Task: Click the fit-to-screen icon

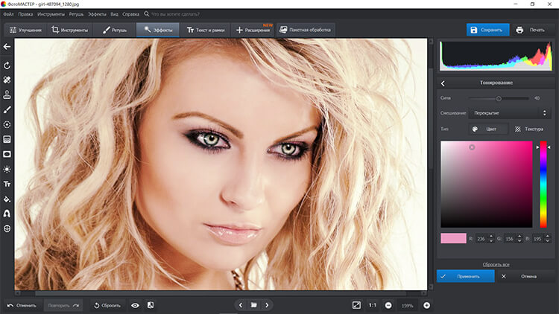Action: (x=356, y=305)
